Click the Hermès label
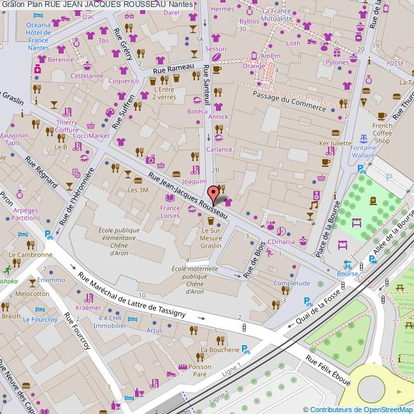The height and width of the screenshot is (414, 414). tap(222, 9)
